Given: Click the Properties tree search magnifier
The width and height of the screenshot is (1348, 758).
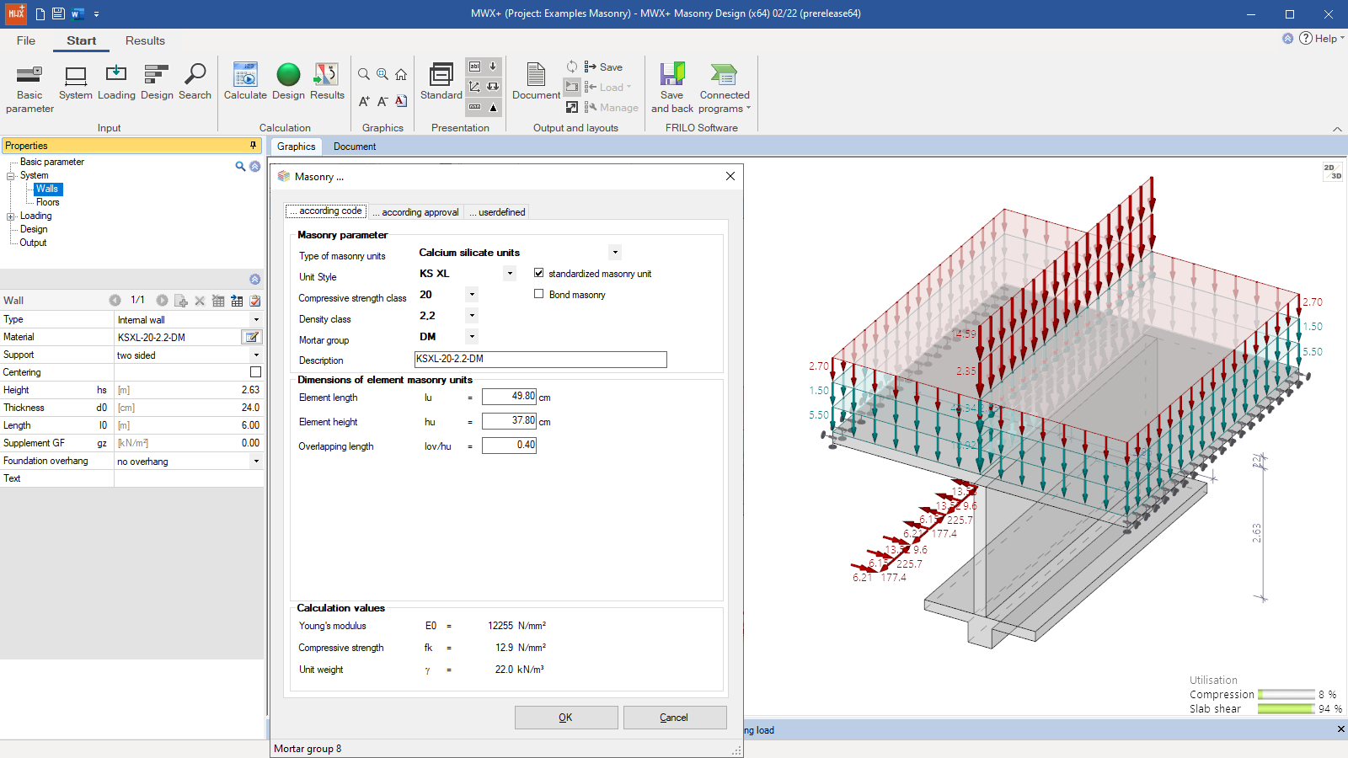Looking at the screenshot, I should point(240,167).
